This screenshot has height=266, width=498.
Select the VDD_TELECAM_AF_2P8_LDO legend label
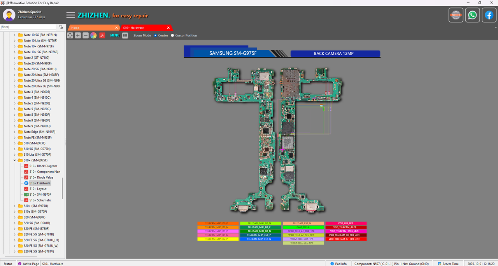click(x=346, y=239)
